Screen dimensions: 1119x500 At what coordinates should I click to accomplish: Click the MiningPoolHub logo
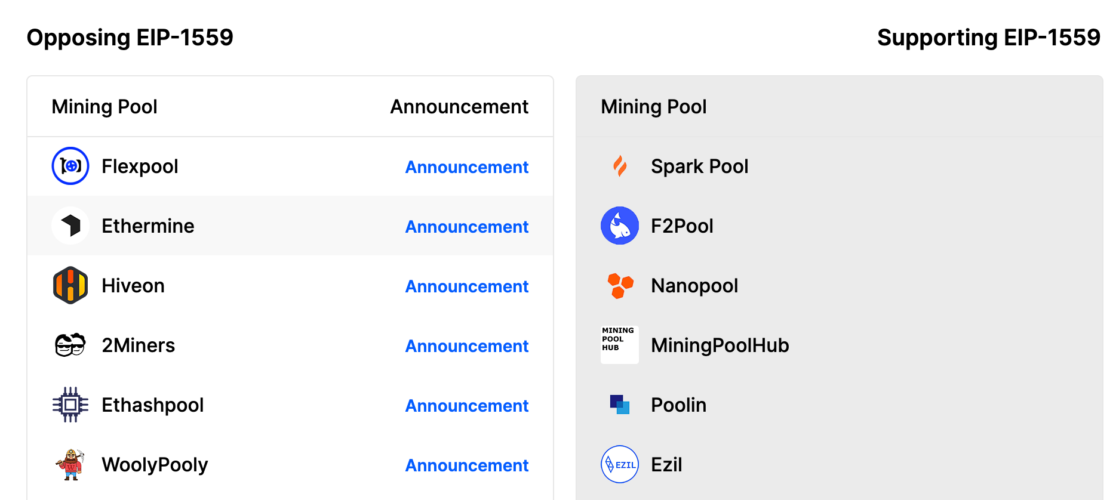(x=620, y=345)
